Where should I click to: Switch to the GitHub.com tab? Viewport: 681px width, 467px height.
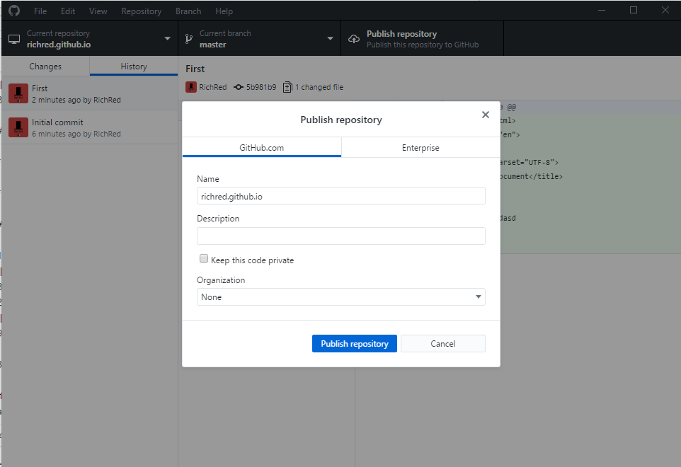pos(261,148)
